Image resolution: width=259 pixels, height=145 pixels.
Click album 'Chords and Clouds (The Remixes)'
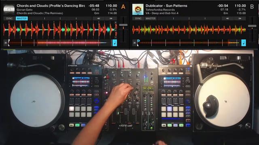click(x=40, y=13)
